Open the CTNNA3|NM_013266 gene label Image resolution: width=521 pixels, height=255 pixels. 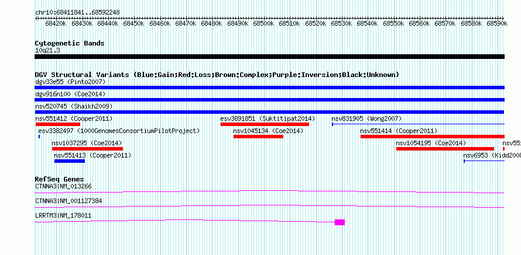[x=63, y=187]
